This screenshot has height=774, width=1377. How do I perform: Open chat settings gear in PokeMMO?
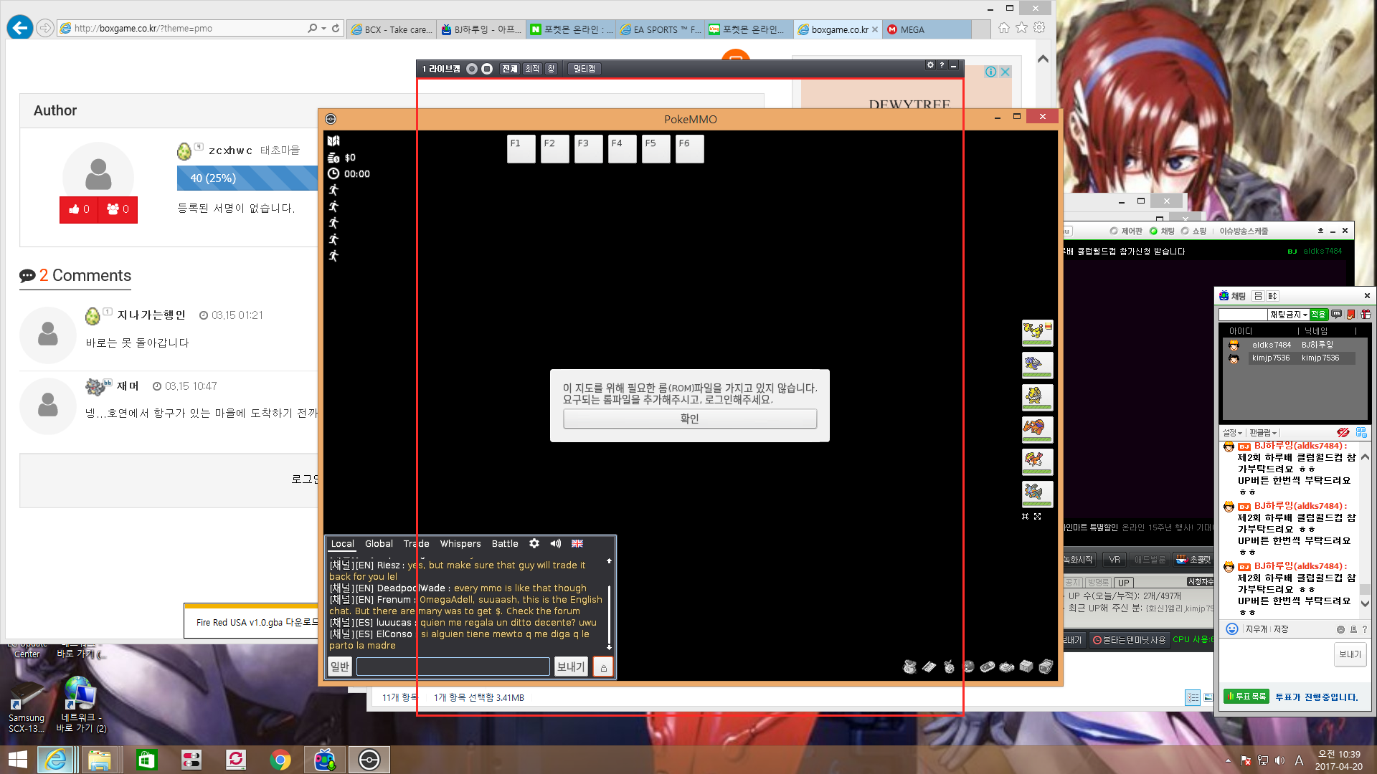pyautogui.click(x=534, y=544)
